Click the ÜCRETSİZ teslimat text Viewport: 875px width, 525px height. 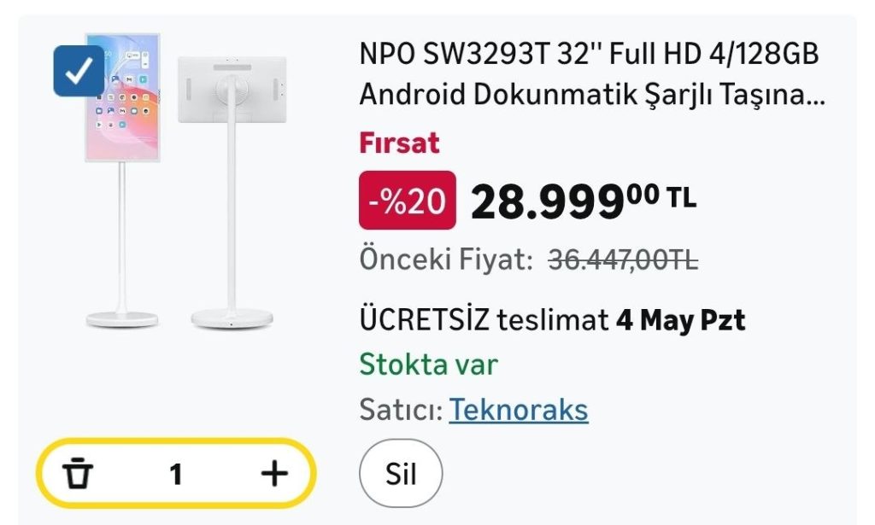point(484,321)
